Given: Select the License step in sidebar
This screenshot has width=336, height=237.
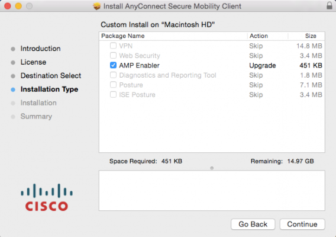Looking at the screenshot, I should [x=34, y=62].
